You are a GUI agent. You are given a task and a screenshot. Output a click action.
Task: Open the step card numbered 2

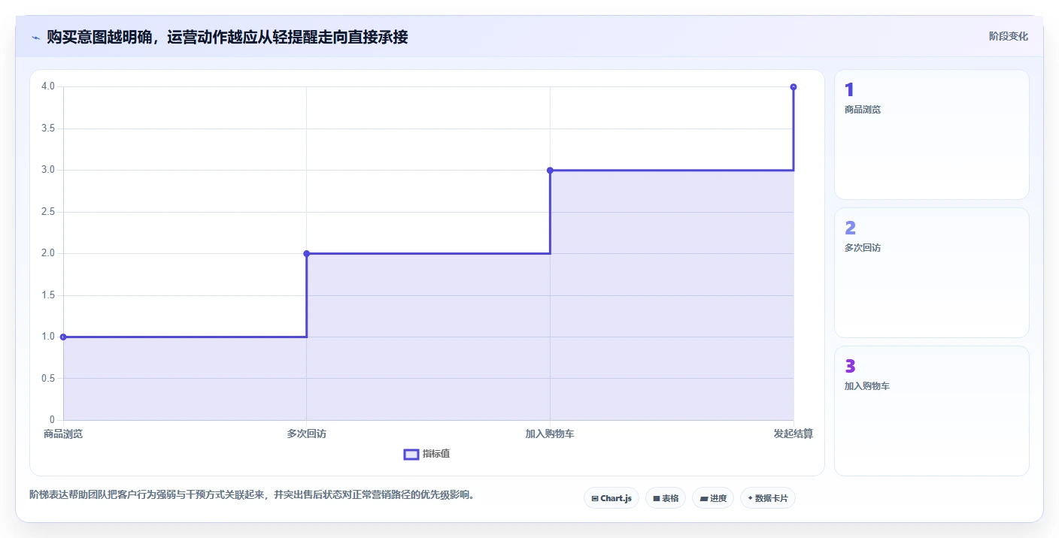pos(932,273)
